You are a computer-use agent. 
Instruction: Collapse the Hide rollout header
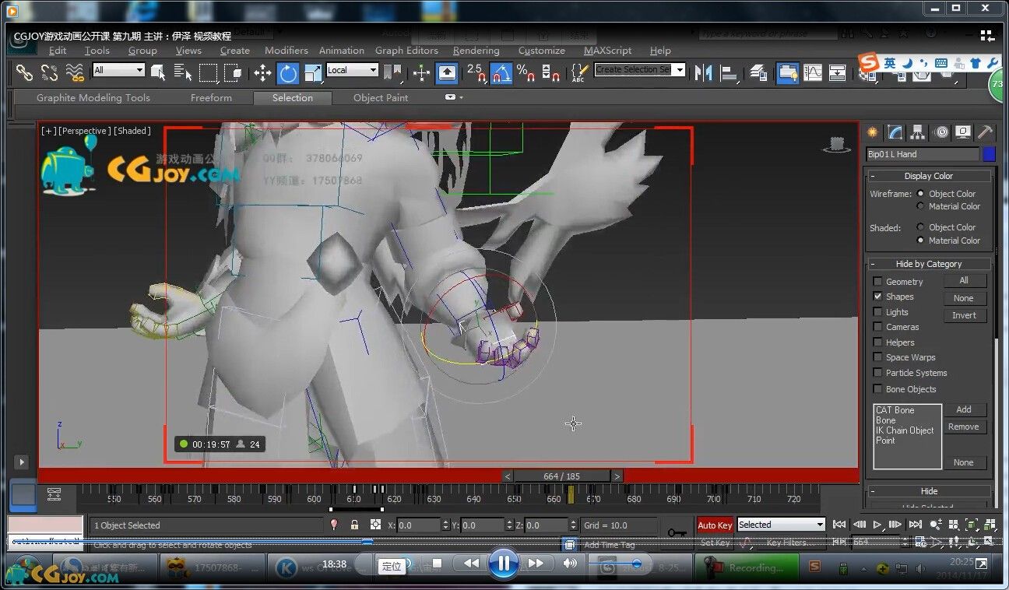[x=929, y=491]
